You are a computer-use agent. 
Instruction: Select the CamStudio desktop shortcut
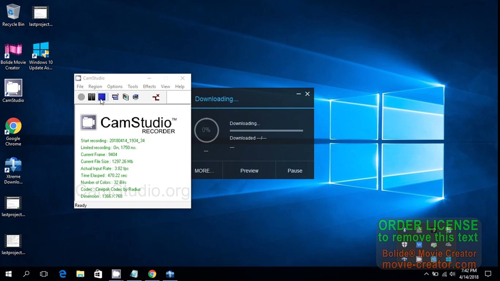pos(13,91)
